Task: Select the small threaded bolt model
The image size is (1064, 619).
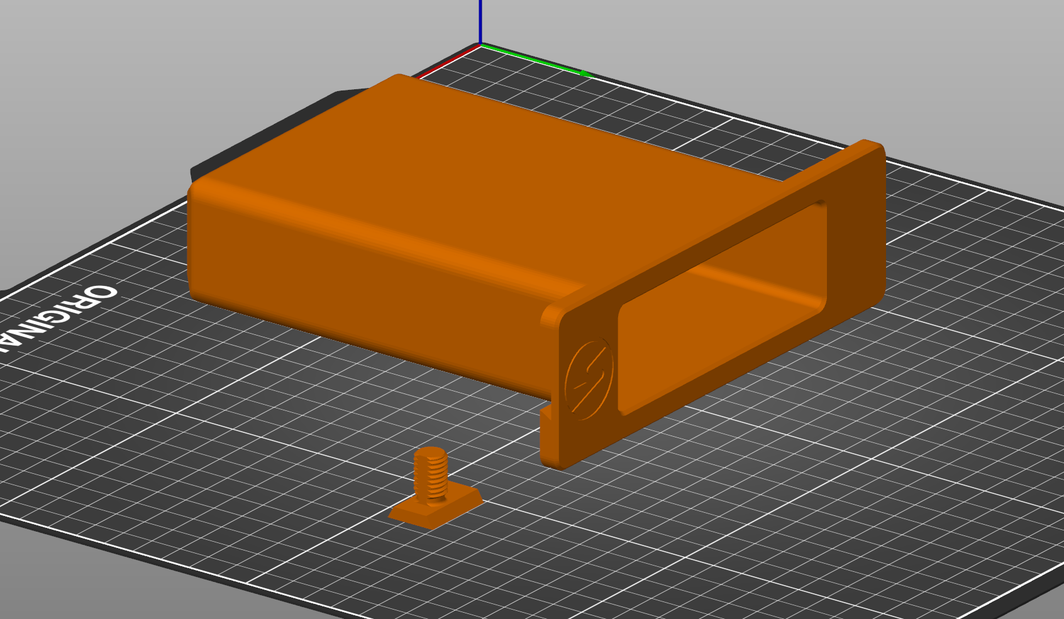Action: [x=435, y=488]
